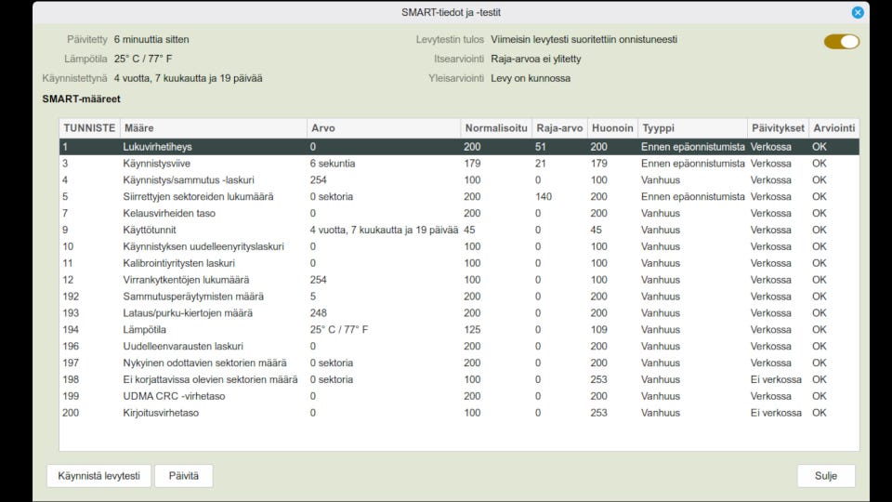
Task: Select Käynnistyksen uudelleenyrityslaskuri row
Action: [x=459, y=246]
